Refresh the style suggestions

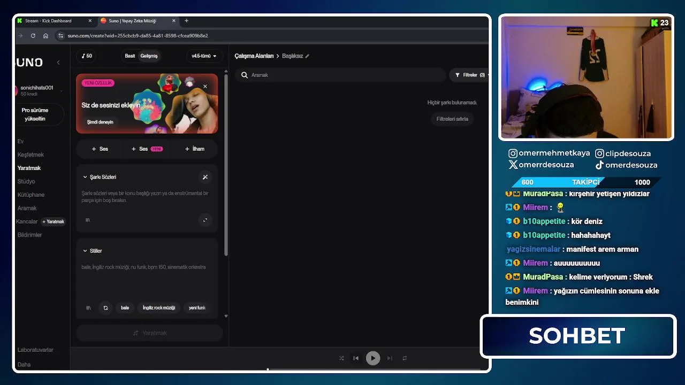105,307
